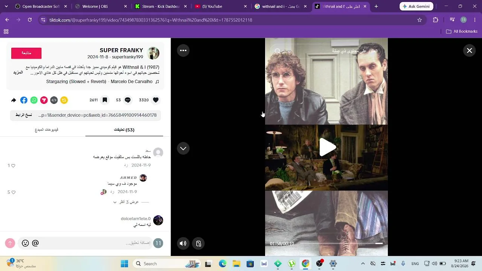Open the Windows Start menu
The height and width of the screenshot is (271, 482).
click(x=124, y=264)
